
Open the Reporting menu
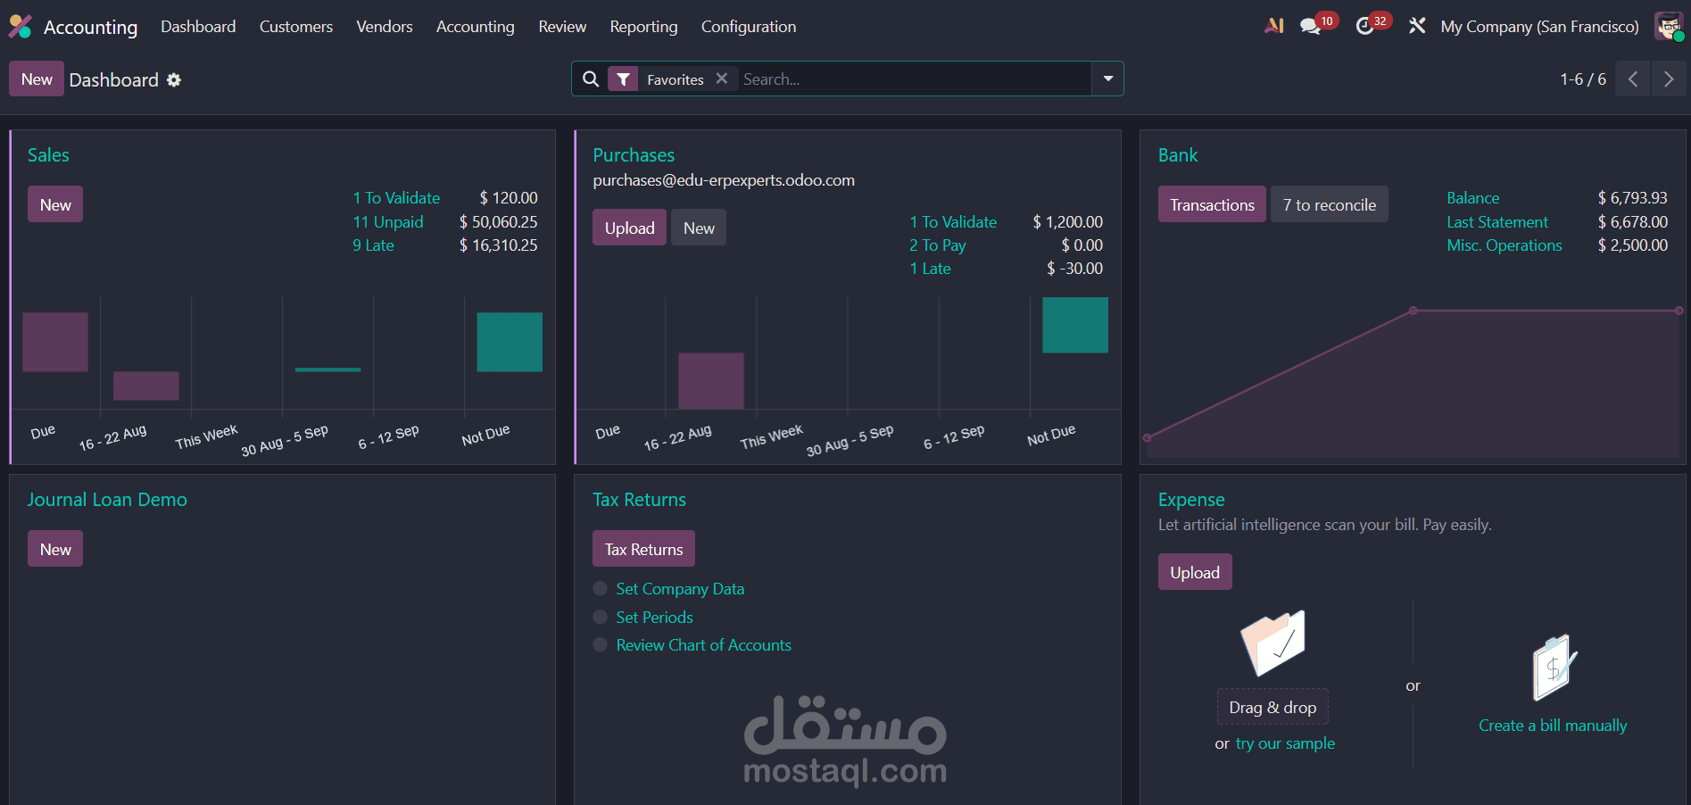643,27
